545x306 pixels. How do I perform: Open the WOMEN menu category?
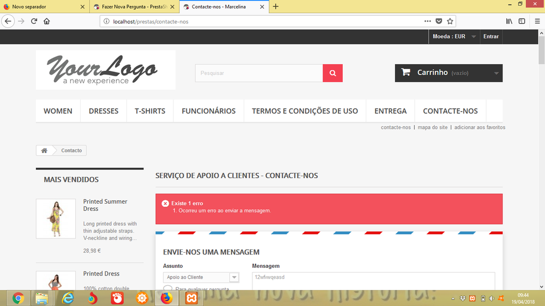click(x=58, y=111)
